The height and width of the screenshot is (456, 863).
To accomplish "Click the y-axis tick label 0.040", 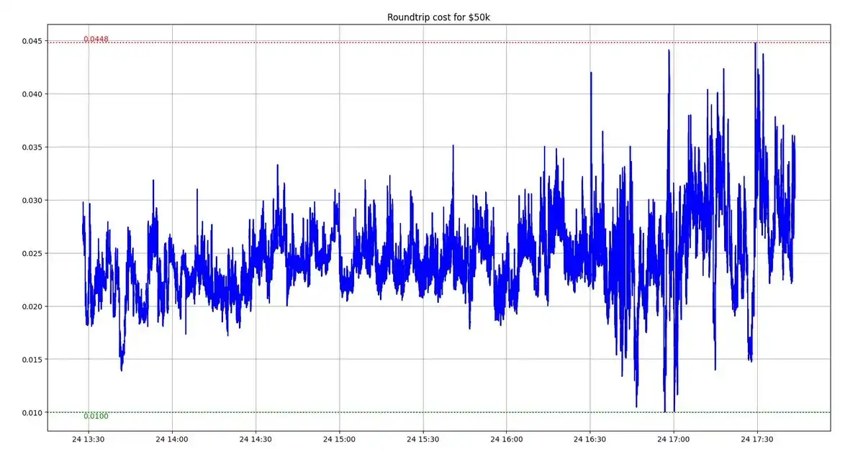I will coord(32,94).
